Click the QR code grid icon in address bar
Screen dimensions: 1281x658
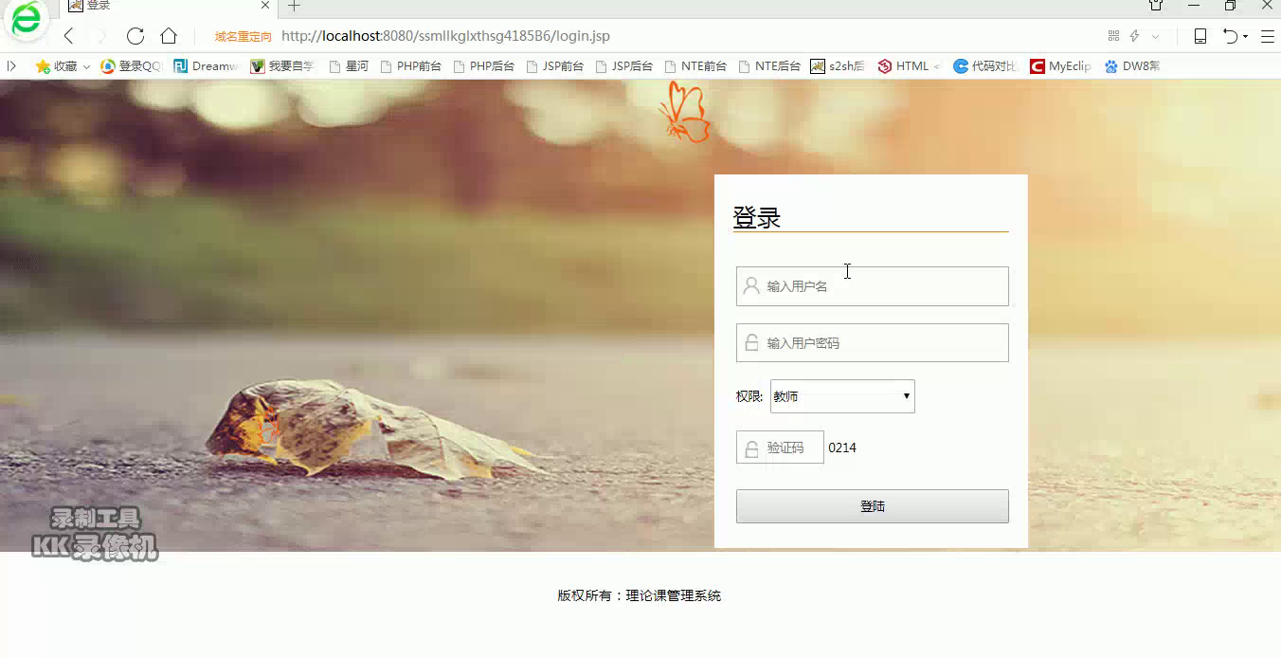(x=1113, y=36)
